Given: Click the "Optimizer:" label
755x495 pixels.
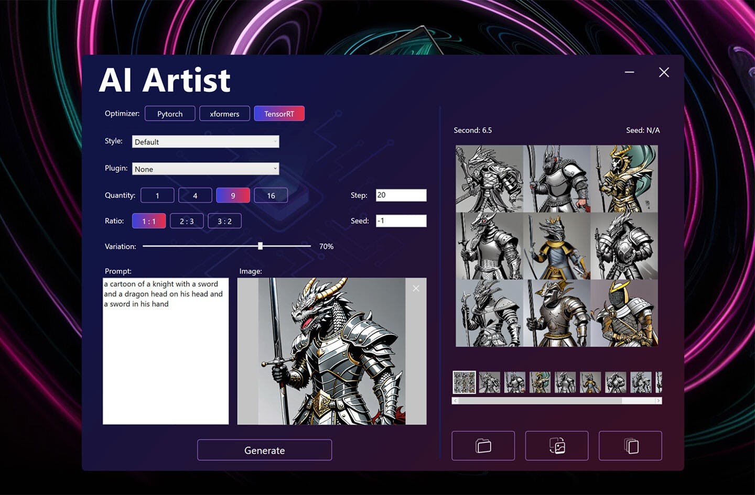Looking at the screenshot, I should pos(122,114).
